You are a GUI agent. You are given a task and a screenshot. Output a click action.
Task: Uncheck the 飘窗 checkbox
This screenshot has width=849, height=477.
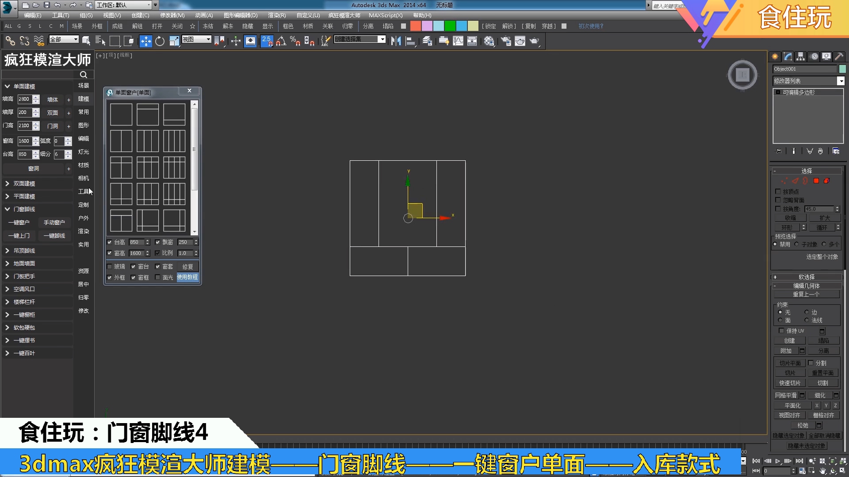157,242
